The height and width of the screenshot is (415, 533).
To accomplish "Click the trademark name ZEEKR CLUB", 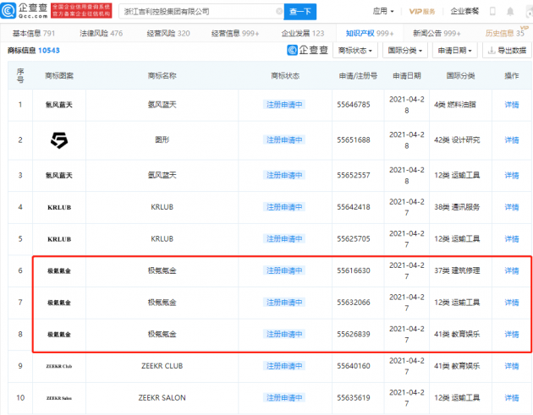I will pos(162,366).
